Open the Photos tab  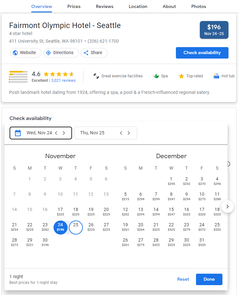click(x=199, y=6)
